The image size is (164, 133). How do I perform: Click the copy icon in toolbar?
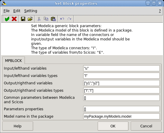coord(46,19)
